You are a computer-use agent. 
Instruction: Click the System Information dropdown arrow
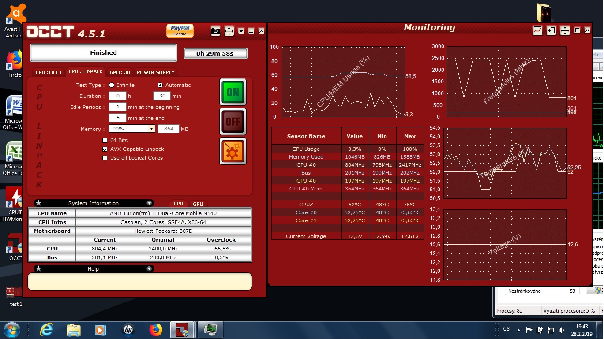(150, 203)
